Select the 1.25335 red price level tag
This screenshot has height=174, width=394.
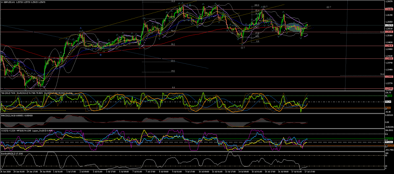[x=389, y=32]
